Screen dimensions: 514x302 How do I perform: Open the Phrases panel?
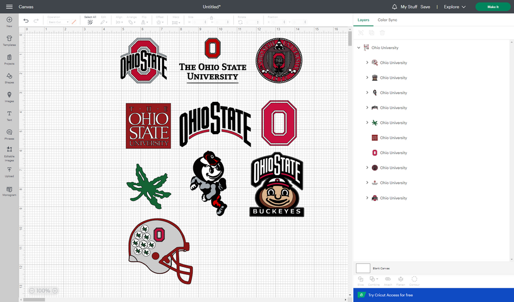[x=9, y=134]
